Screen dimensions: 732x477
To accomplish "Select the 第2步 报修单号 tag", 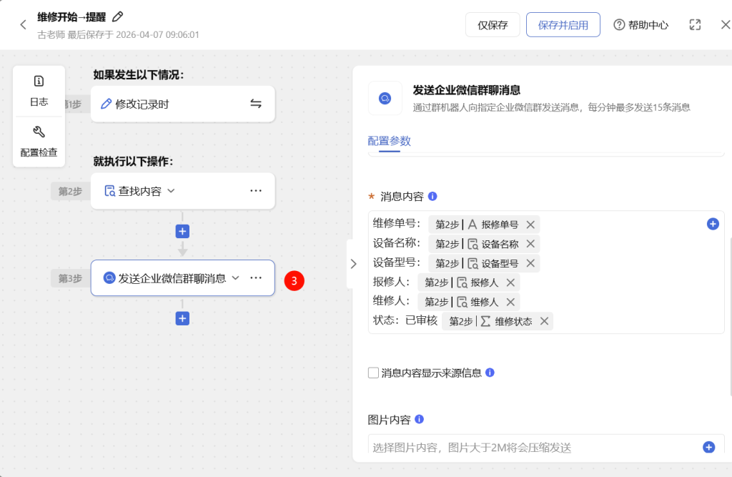I will click(x=484, y=225).
